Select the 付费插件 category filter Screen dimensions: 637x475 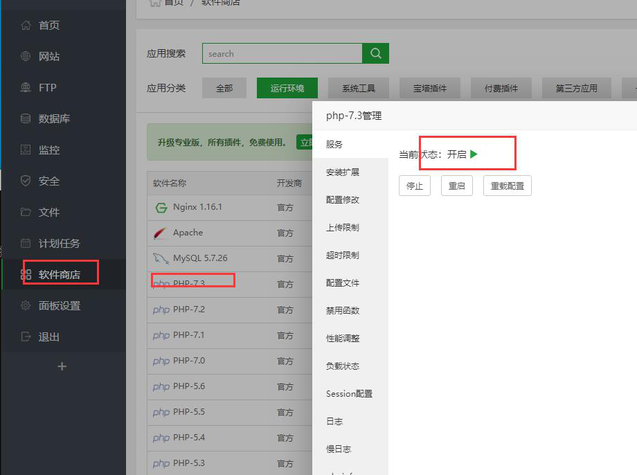point(501,88)
